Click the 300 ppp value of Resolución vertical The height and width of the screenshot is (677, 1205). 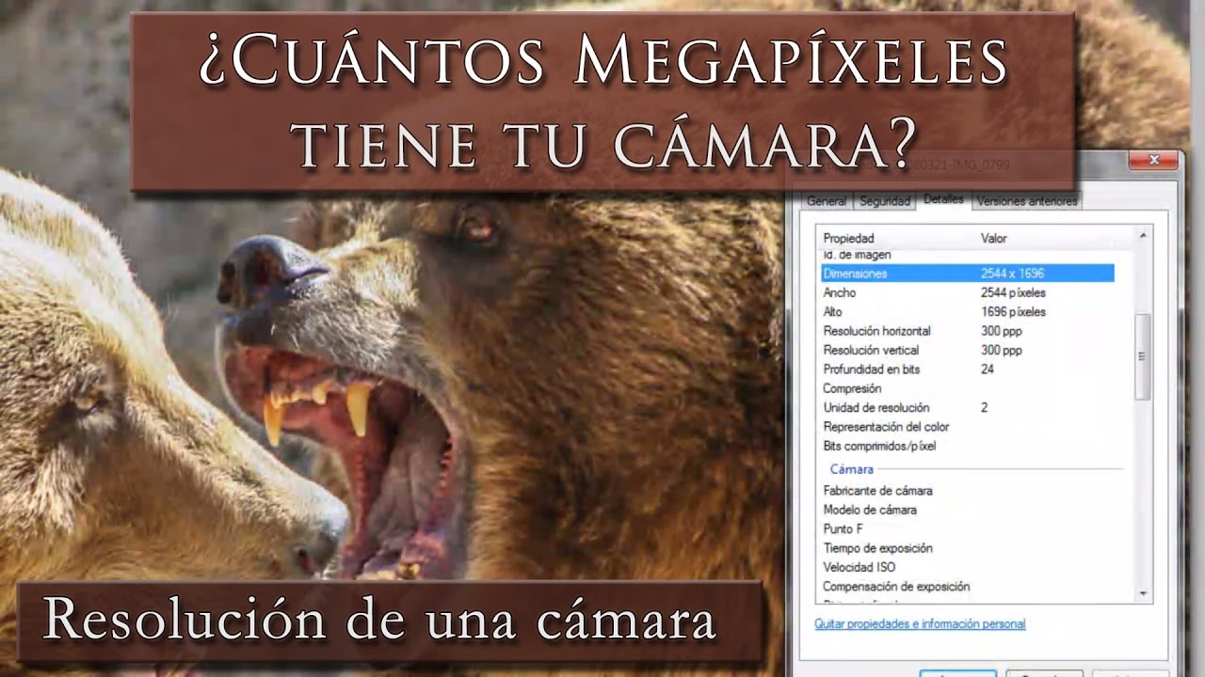click(x=1001, y=350)
